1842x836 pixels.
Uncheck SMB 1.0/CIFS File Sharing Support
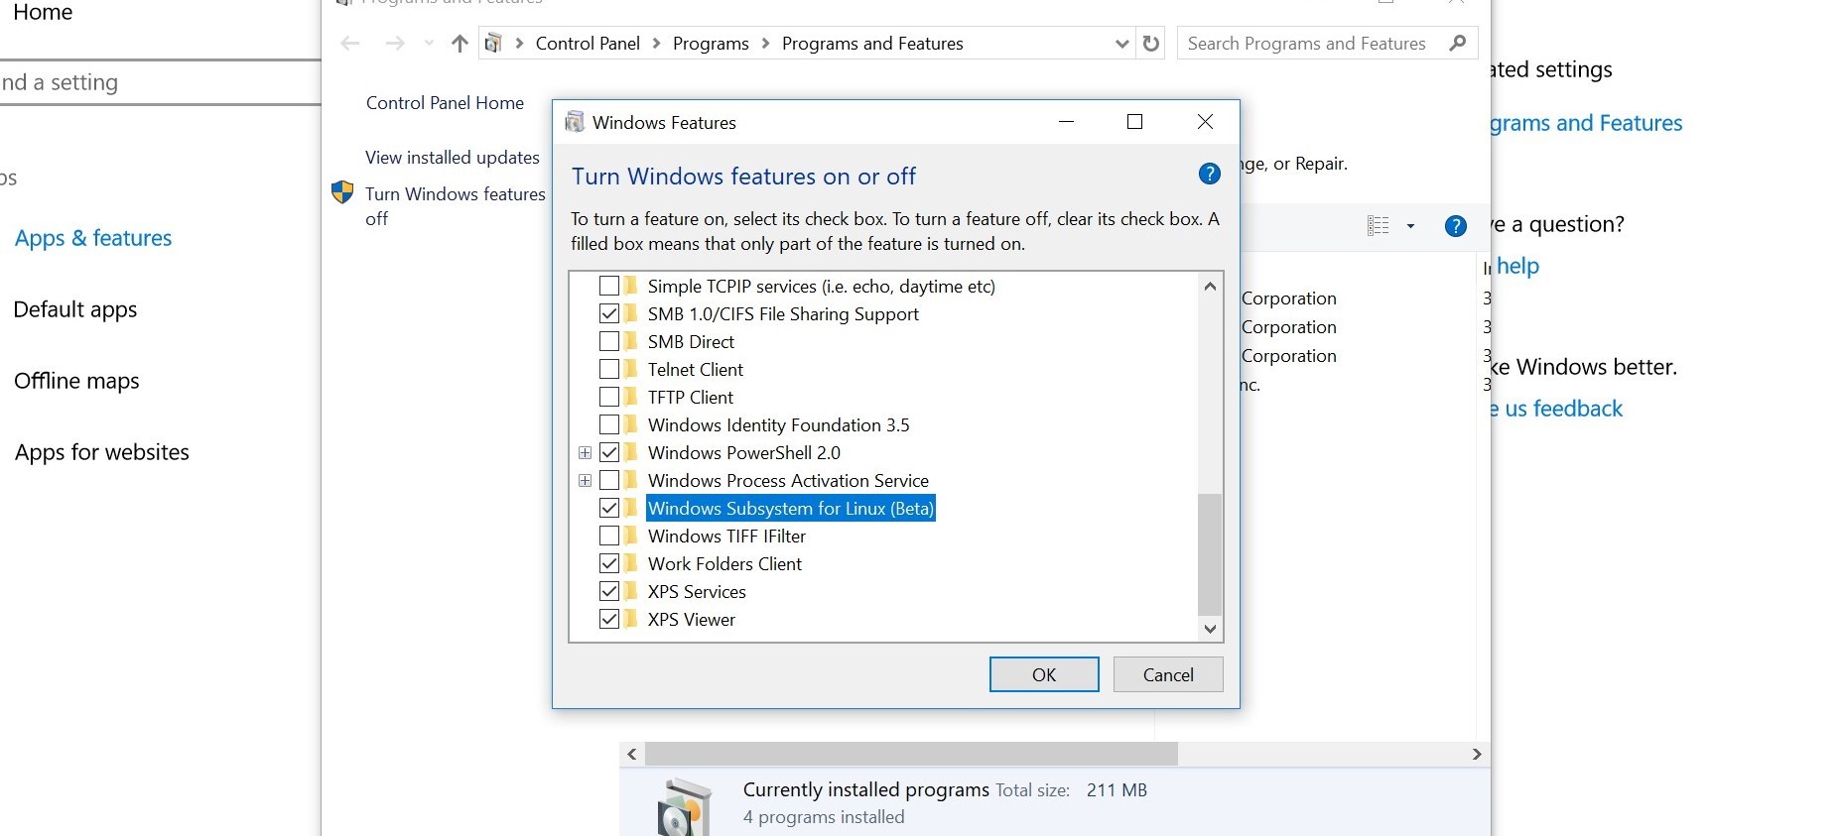coord(609,313)
